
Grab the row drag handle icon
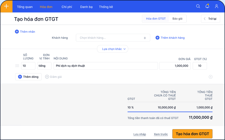pos(17,66)
